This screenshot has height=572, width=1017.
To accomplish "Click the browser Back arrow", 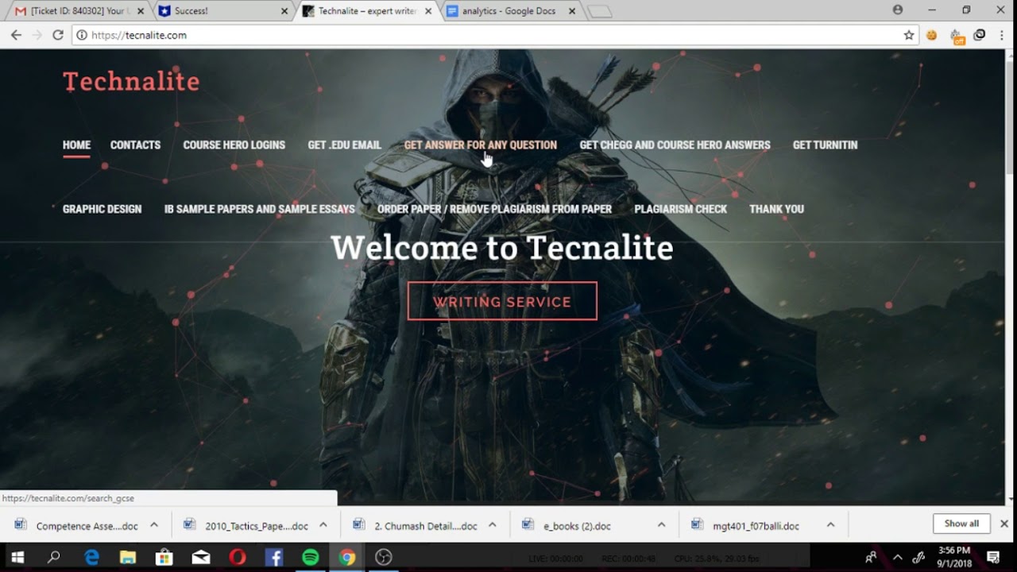I will point(16,35).
